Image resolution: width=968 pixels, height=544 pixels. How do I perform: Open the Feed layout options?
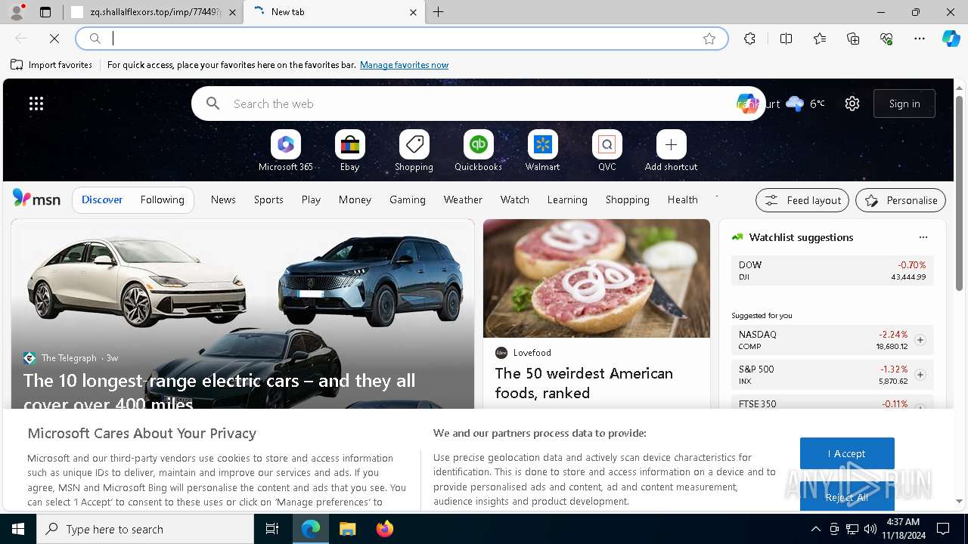coord(802,200)
